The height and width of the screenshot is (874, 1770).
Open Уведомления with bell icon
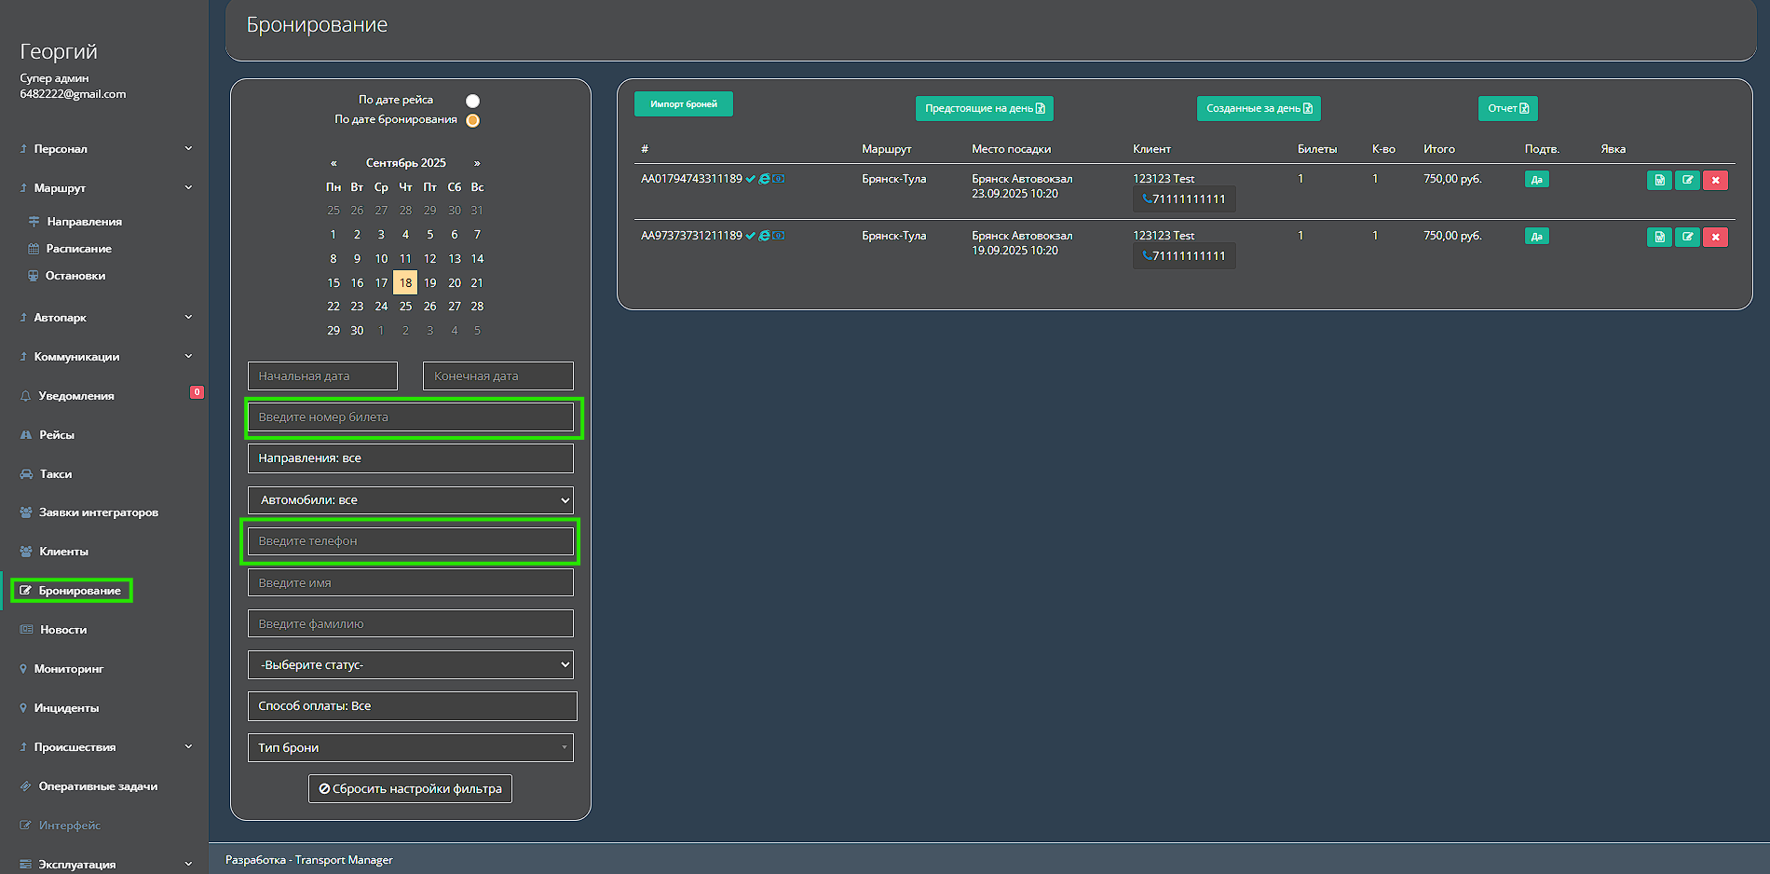[x=76, y=396]
